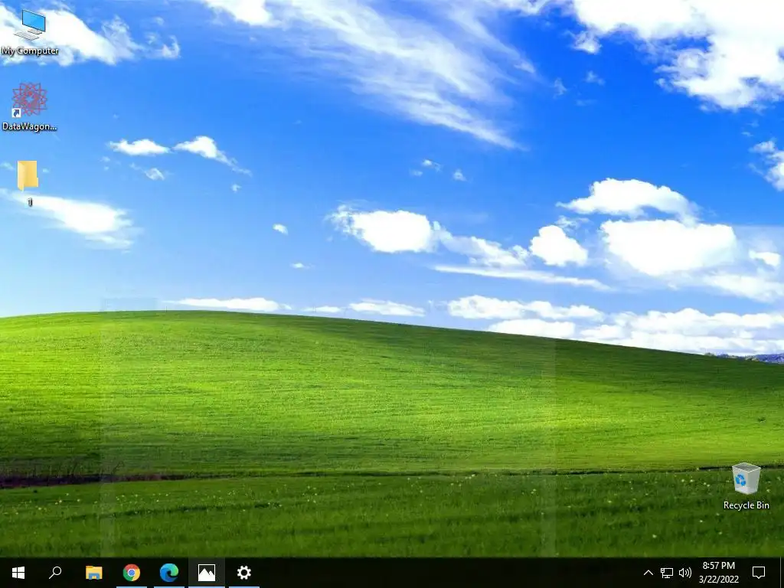Screen dimensions: 784x588
Task: Open the My Computer desktop icon
Action: (x=30, y=32)
